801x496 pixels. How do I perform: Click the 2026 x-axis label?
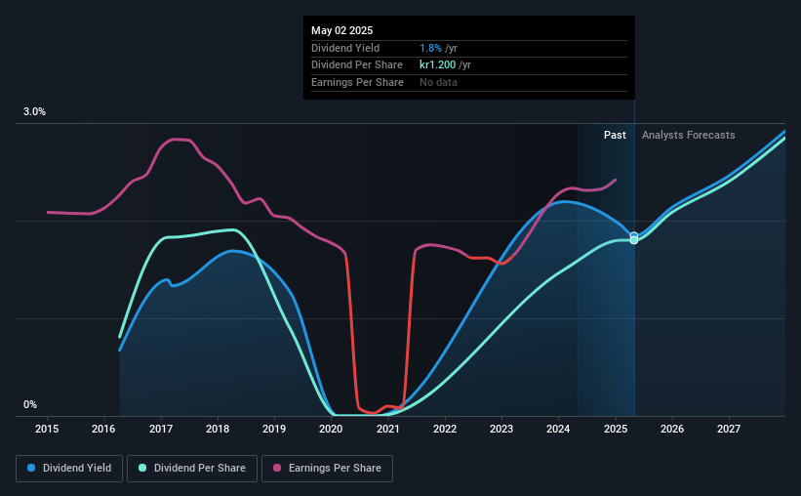click(x=672, y=429)
